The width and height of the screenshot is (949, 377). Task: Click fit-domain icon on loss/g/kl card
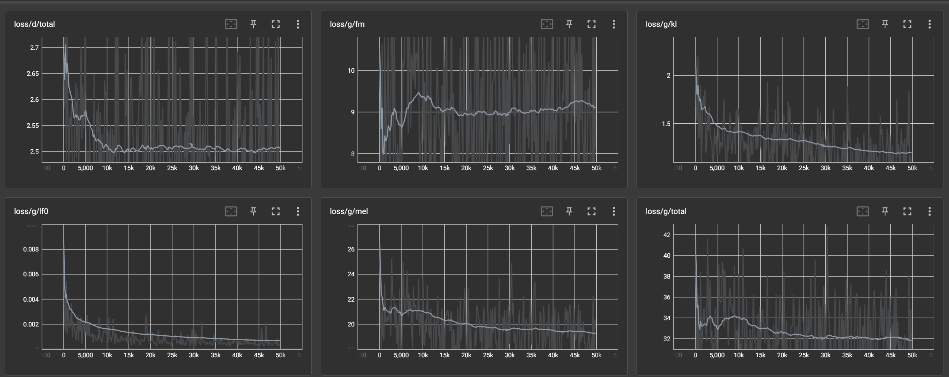coord(862,24)
